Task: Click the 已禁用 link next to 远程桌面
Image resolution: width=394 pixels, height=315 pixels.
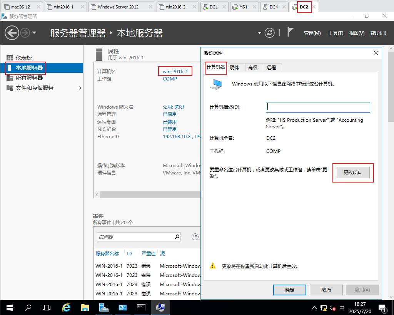Action: (170, 122)
